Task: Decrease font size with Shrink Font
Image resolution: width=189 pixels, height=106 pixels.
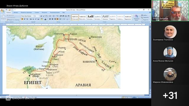Action: click(43, 16)
